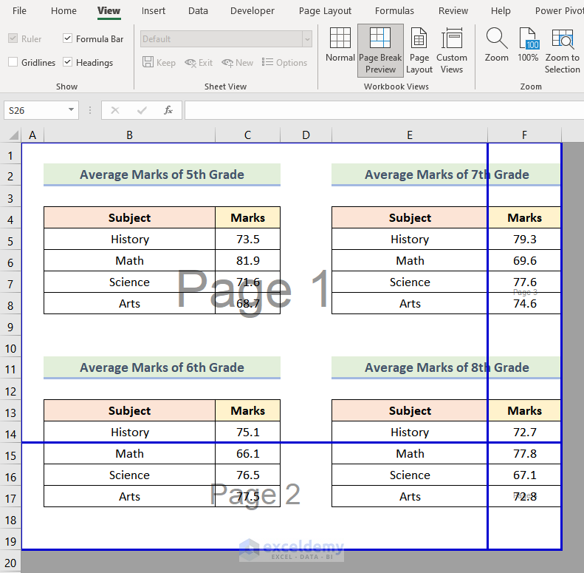Uncheck the Headings checkbox

point(68,63)
